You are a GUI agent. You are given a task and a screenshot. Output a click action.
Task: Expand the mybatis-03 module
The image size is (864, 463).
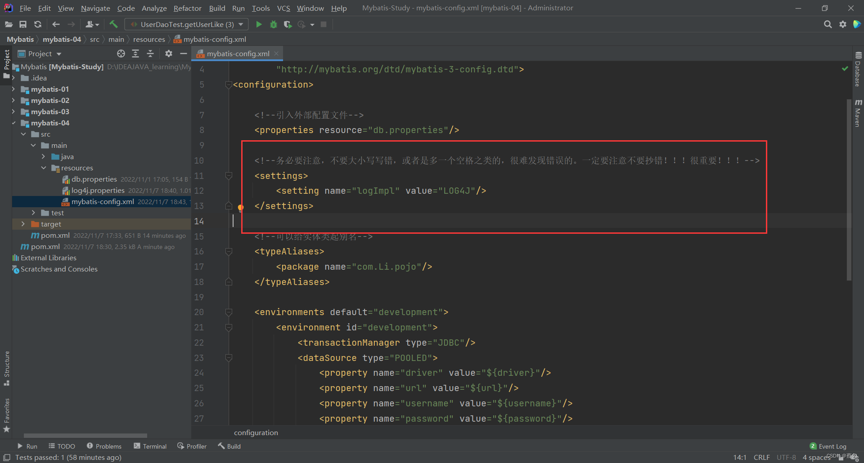(x=13, y=111)
